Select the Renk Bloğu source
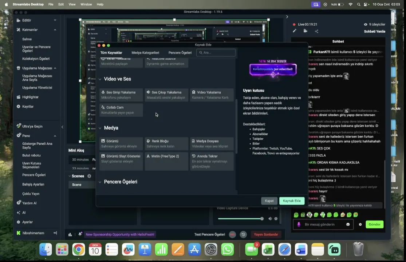The height and width of the screenshot is (262, 406). pos(166,143)
